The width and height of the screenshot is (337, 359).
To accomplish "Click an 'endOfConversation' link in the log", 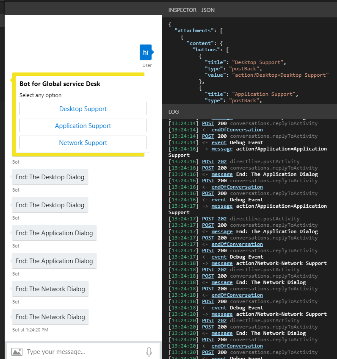I will pyautogui.click(x=237, y=129).
